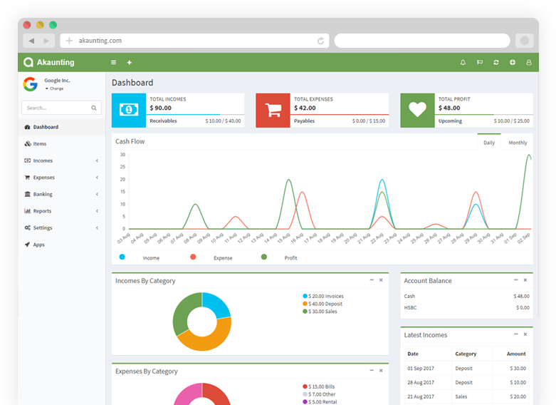Image resolution: width=556 pixels, height=405 pixels.
Task: Toggle $7.00 Other legend entry
Action: 319,394
